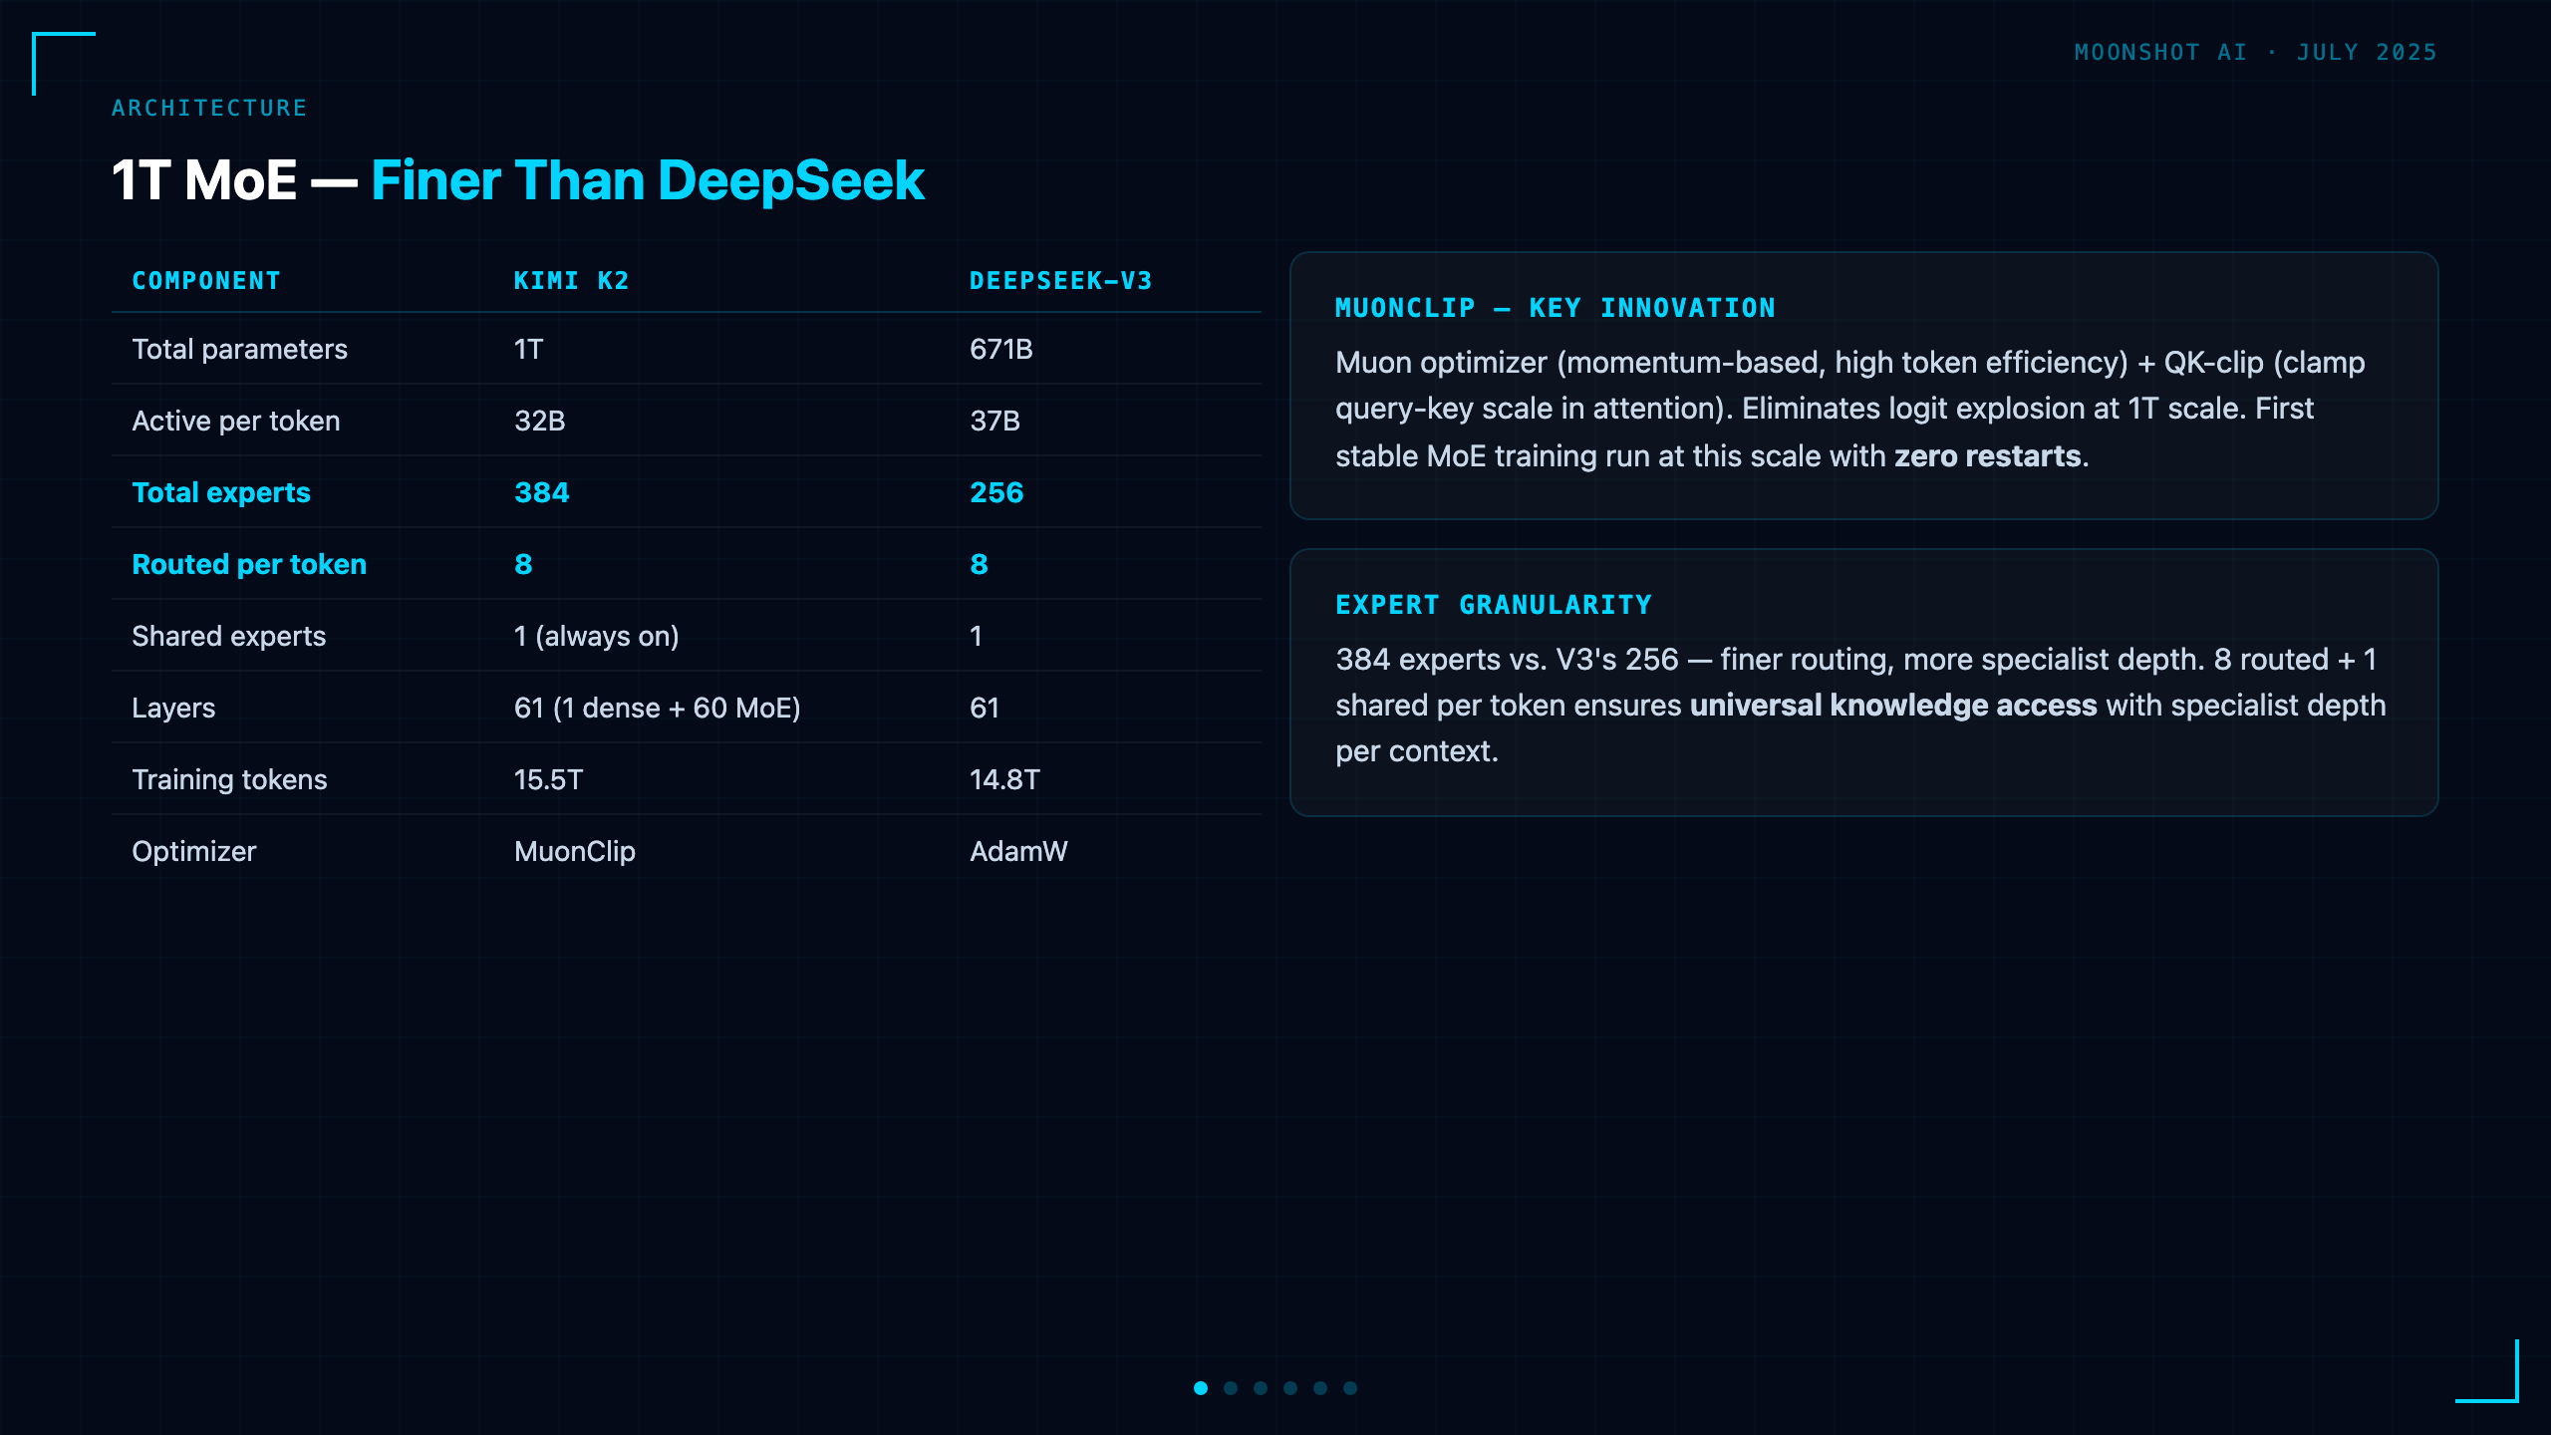
Task: Click the 'Finer Than DeepSeek' title text
Action: (x=648, y=180)
